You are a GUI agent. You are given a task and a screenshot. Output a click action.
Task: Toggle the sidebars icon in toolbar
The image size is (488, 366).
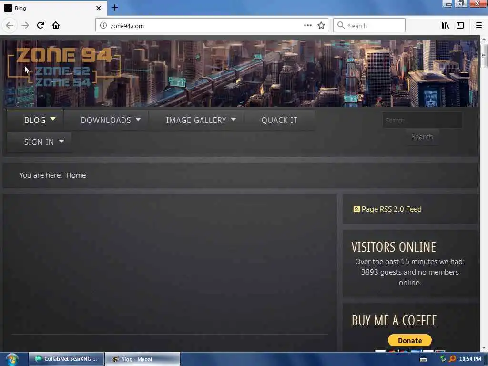click(460, 26)
